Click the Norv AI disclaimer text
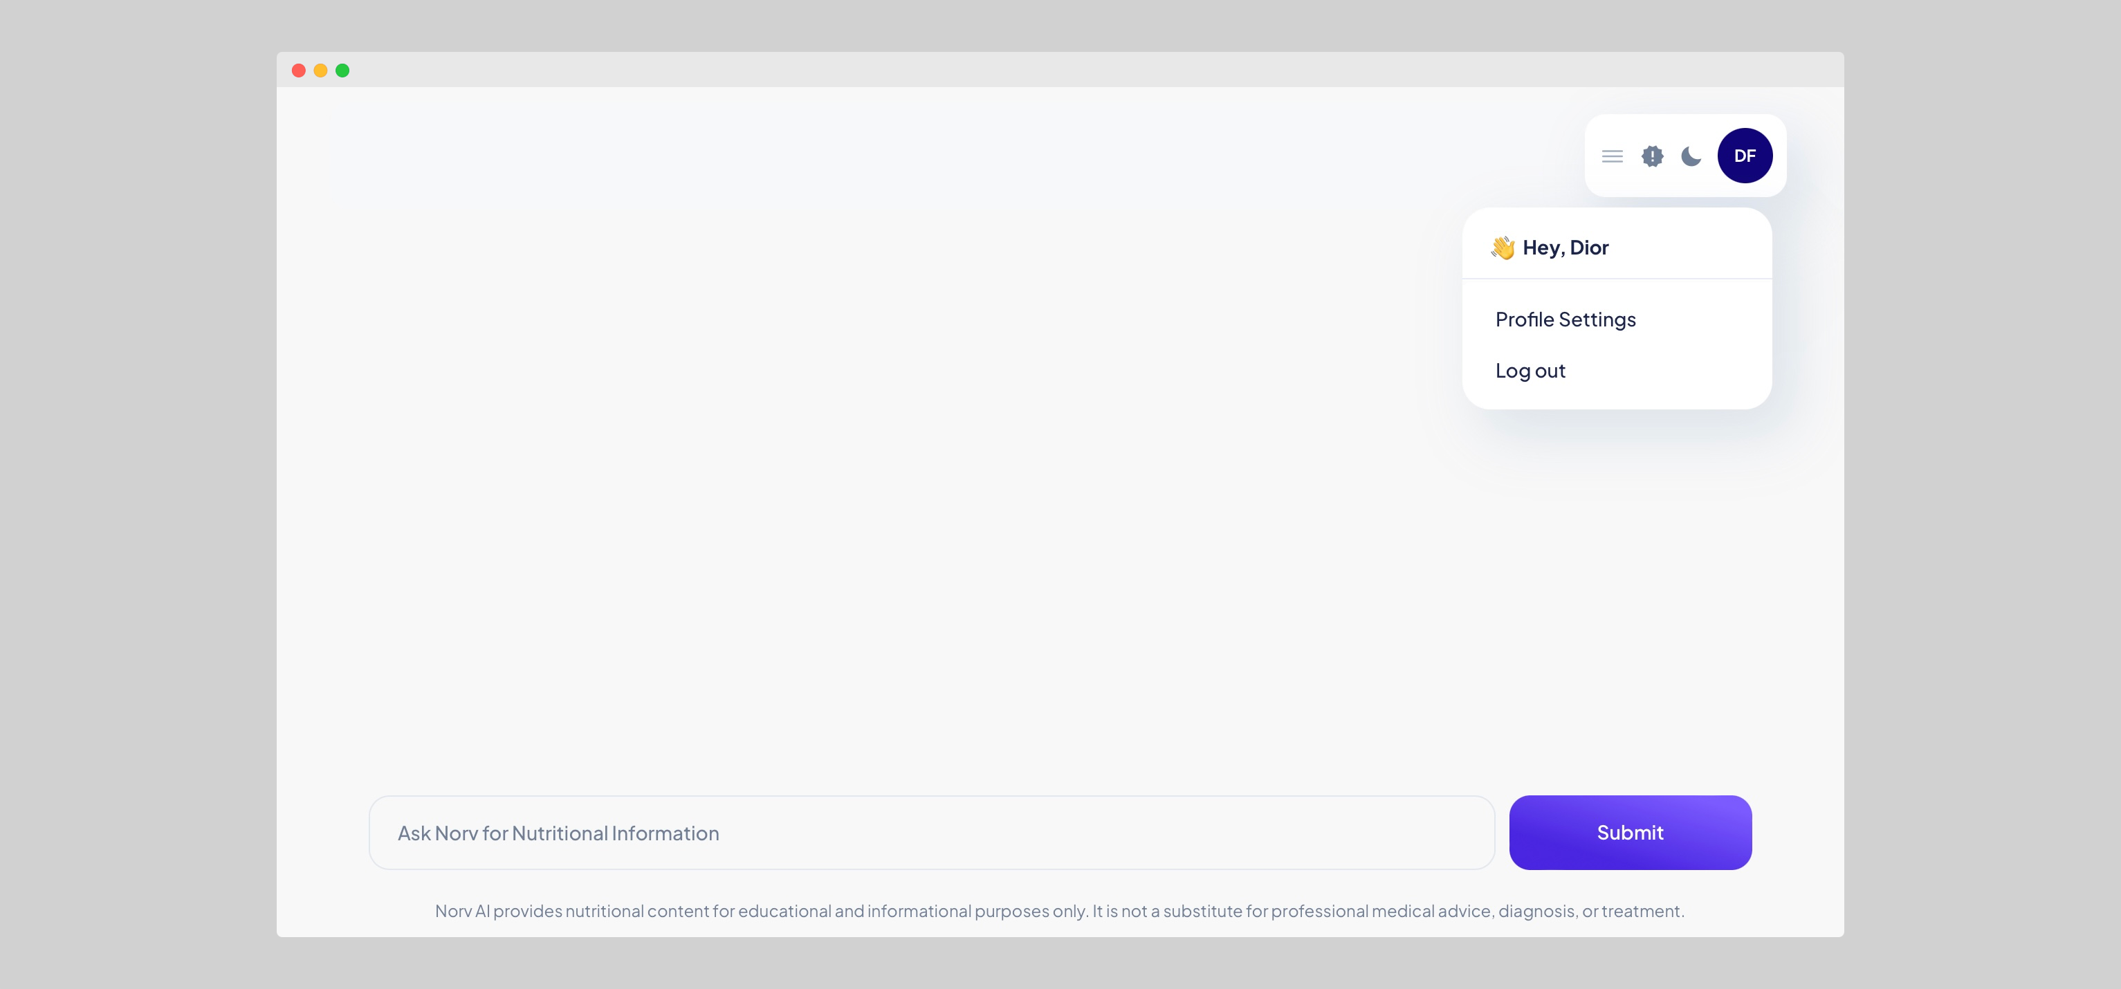 [x=1059, y=911]
